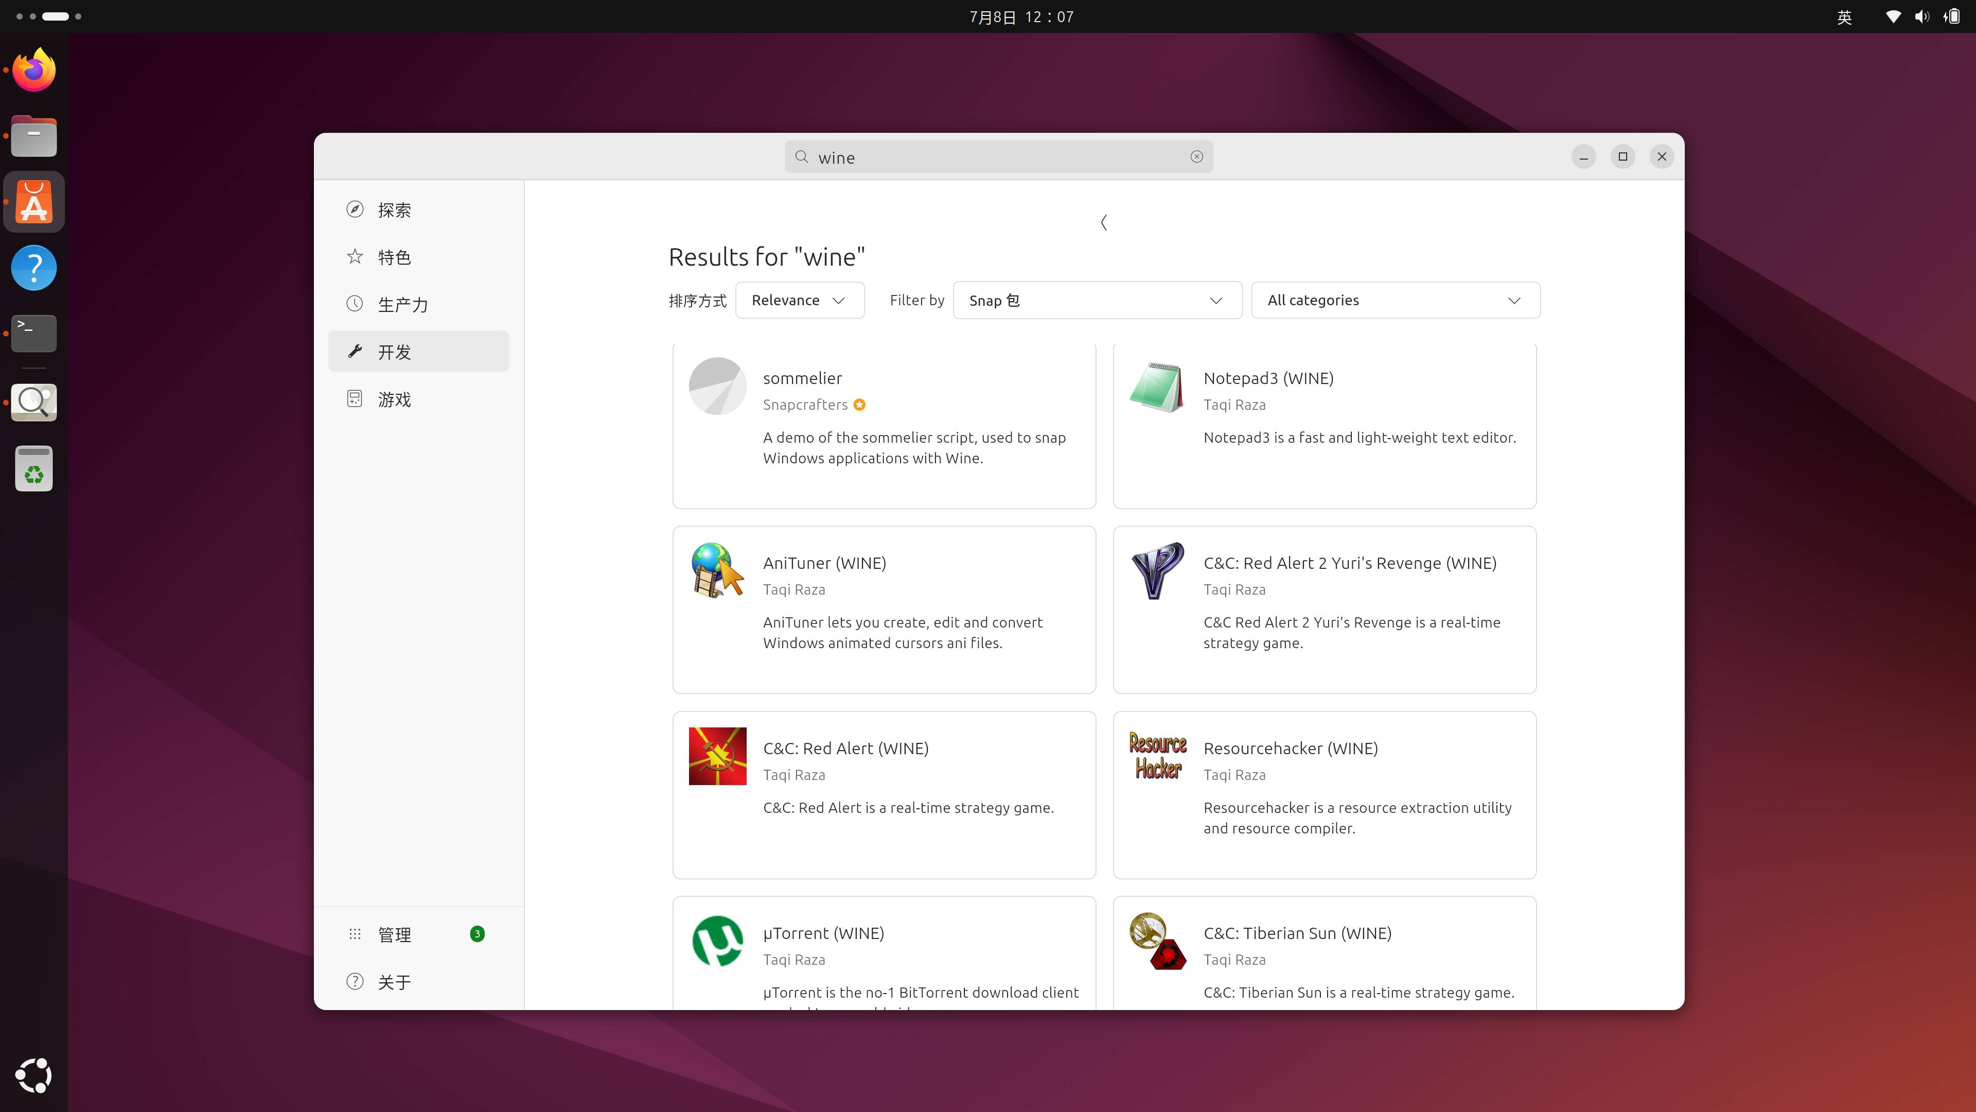
Task: Go to the 特色 section
Action: 419,256
